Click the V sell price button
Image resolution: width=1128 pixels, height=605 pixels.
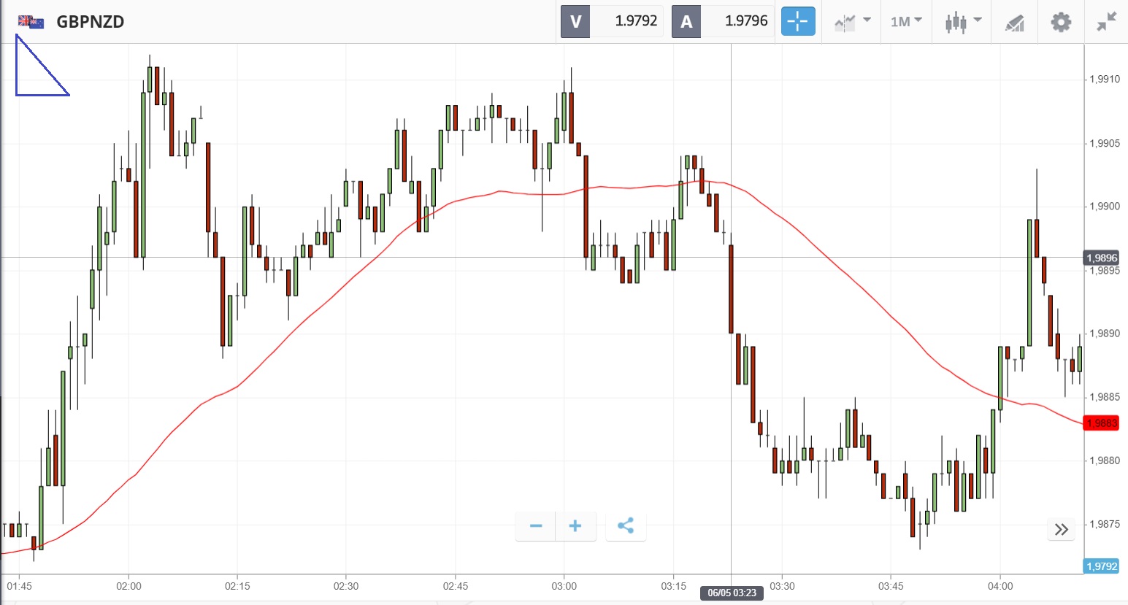[x=612, y=21]
